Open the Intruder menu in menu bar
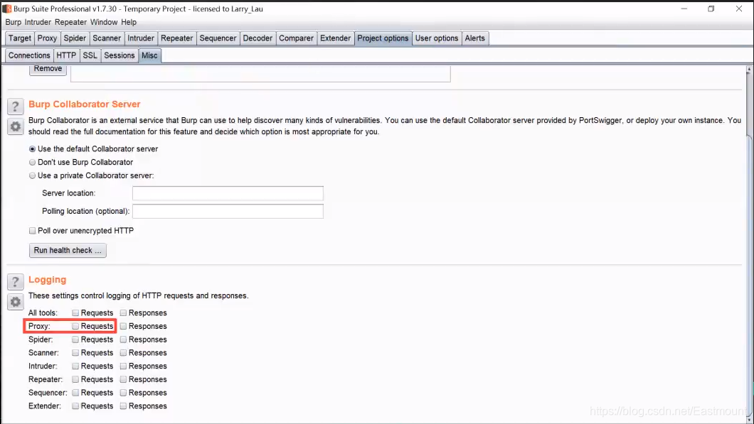The width and height of the screenshot is (754, 424). [38, 22]
